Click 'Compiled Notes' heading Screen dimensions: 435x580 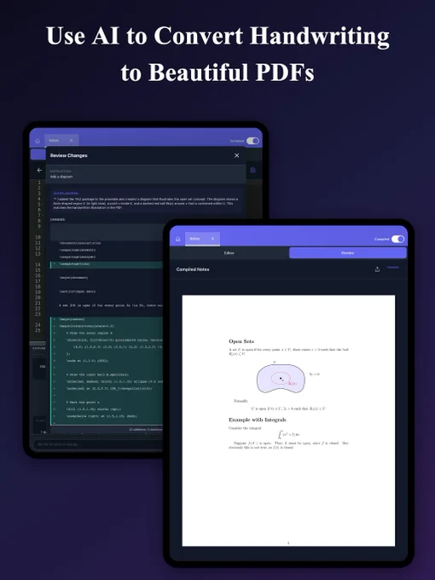click(x=193, y=270)
